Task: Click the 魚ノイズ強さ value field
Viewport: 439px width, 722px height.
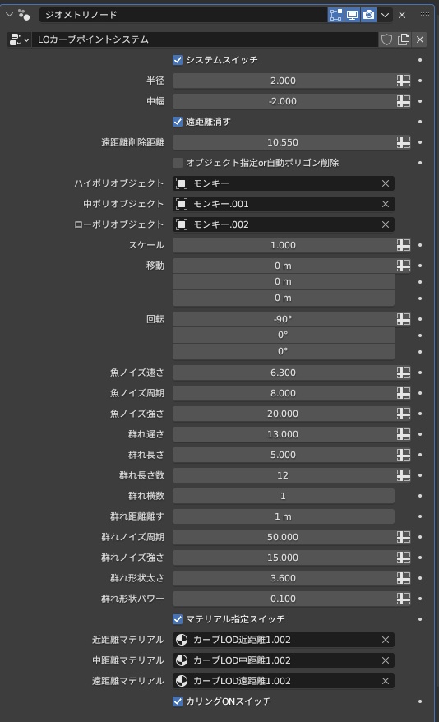Action: (x=283, y=414)
